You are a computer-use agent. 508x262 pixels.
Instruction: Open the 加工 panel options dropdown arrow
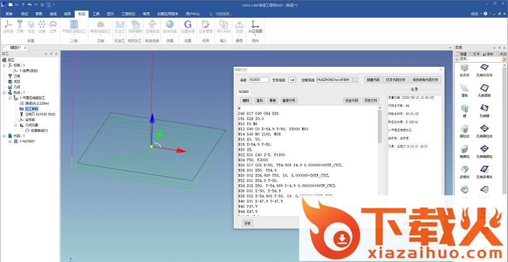(x=47, y=54)
